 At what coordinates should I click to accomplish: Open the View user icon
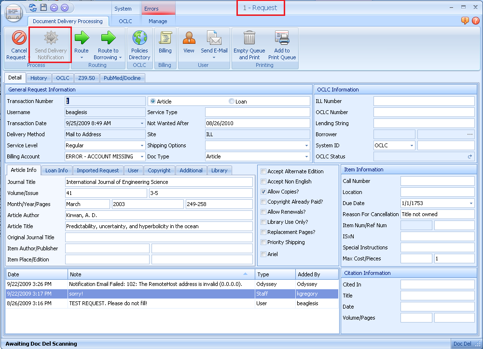[189, 39]
